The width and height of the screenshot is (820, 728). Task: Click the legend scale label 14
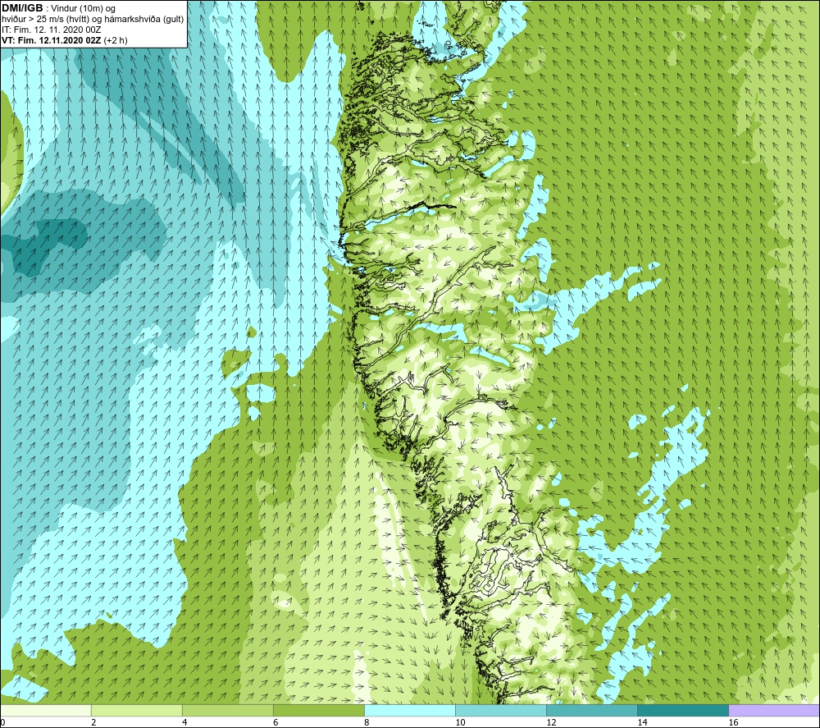[x=642, y=723]
